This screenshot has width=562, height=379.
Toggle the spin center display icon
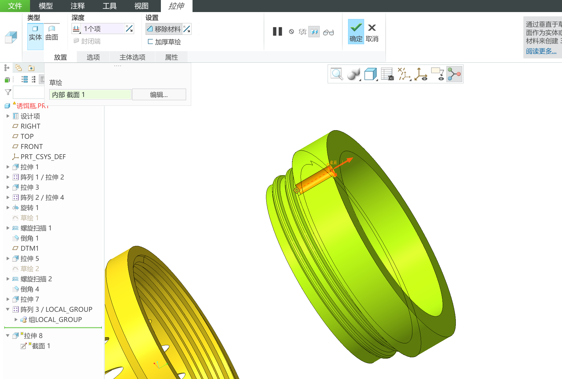[421, 74]
